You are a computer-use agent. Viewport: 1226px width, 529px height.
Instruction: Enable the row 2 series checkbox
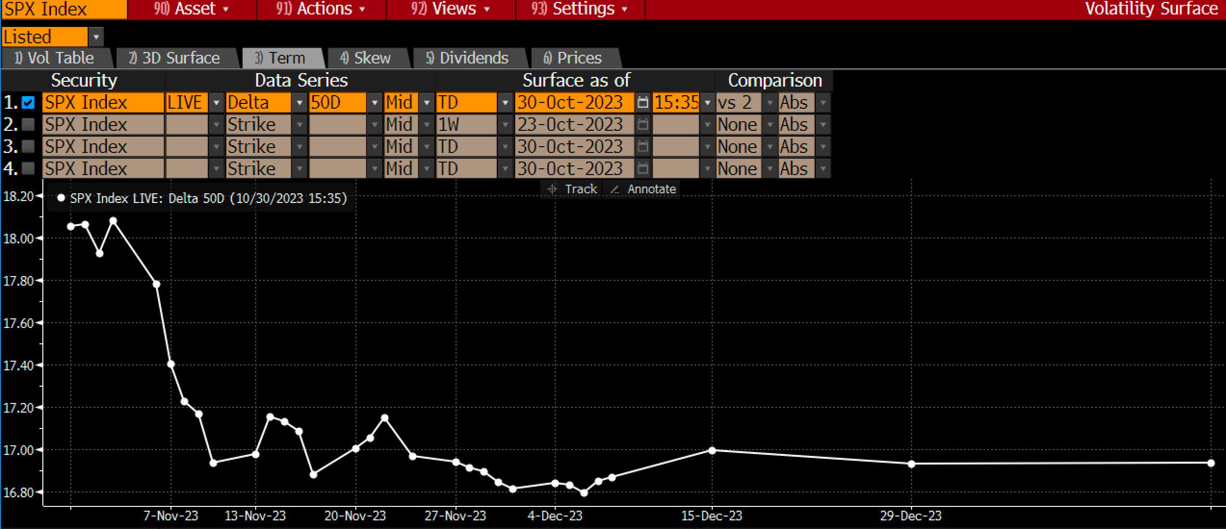tap(28, 125)
